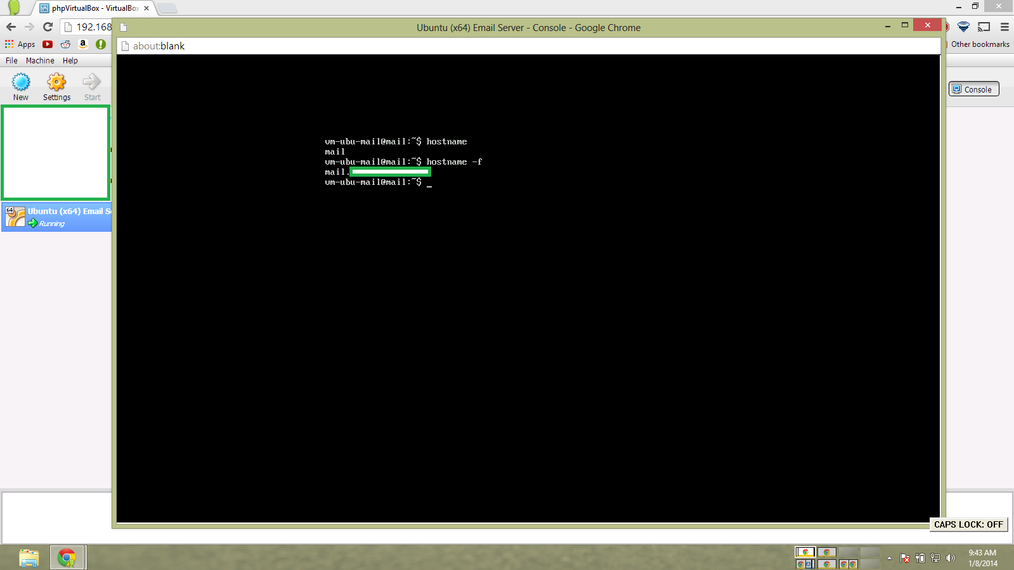Open the Amazon bookmark icon
Image resolution: width=1014 pixels, height=570 pixels.
82,44
